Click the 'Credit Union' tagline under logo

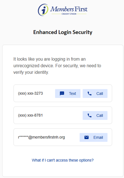pos(69,14)
